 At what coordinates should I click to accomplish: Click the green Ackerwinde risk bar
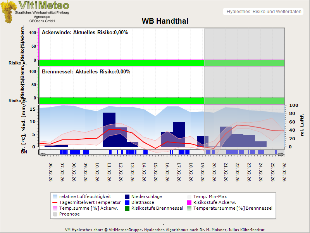coord(122,63)
